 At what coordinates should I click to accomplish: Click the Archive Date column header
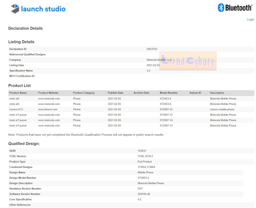(x=141, y=93)
